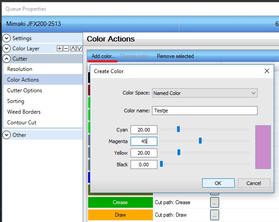
Task: Move color layer down with down-arrow icon
Action: pyautogui.click(x=79, y=49)
